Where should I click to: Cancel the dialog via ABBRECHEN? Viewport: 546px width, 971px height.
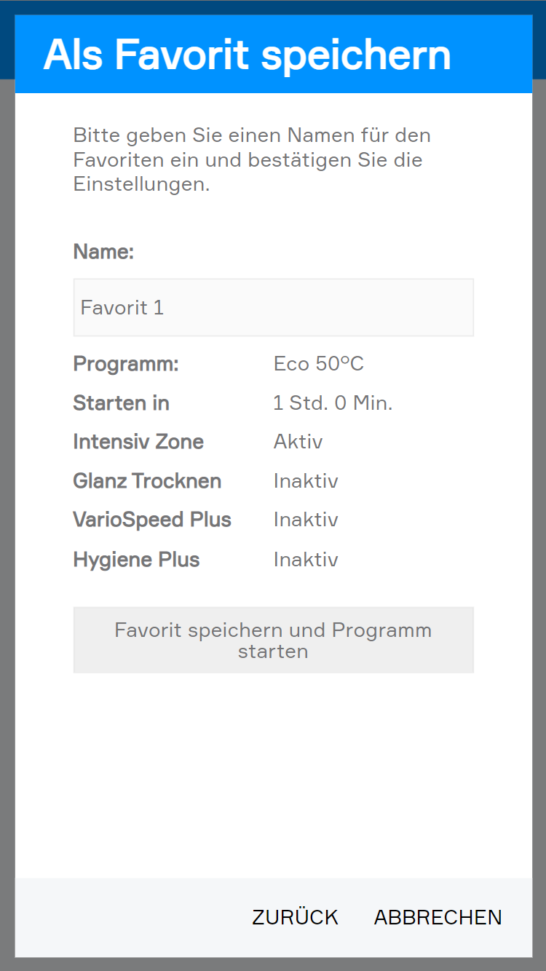pos(438,917)
